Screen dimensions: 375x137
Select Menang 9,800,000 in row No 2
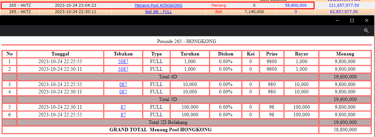coord(345,69)
